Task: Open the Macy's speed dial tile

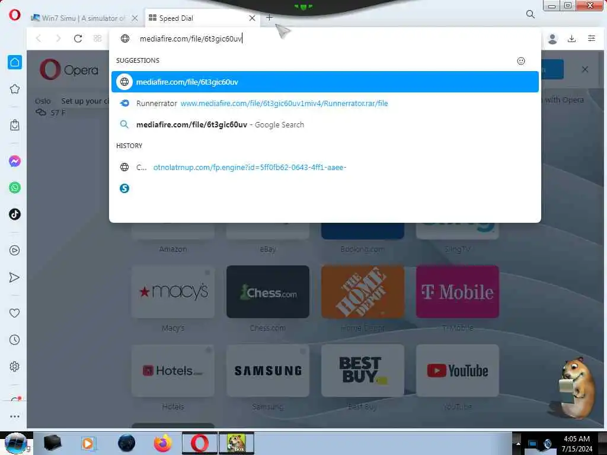Action: (173, 291)
